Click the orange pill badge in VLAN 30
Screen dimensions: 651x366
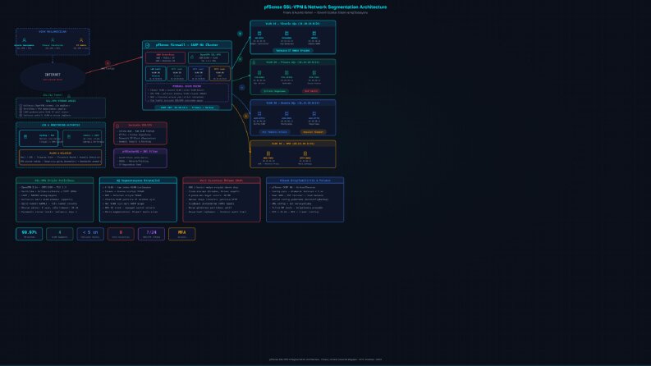click(313, 132)
